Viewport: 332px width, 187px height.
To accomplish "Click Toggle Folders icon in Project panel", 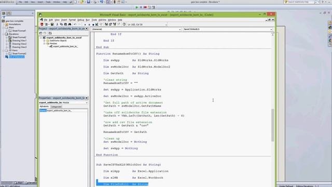I will tap(50, 33).
